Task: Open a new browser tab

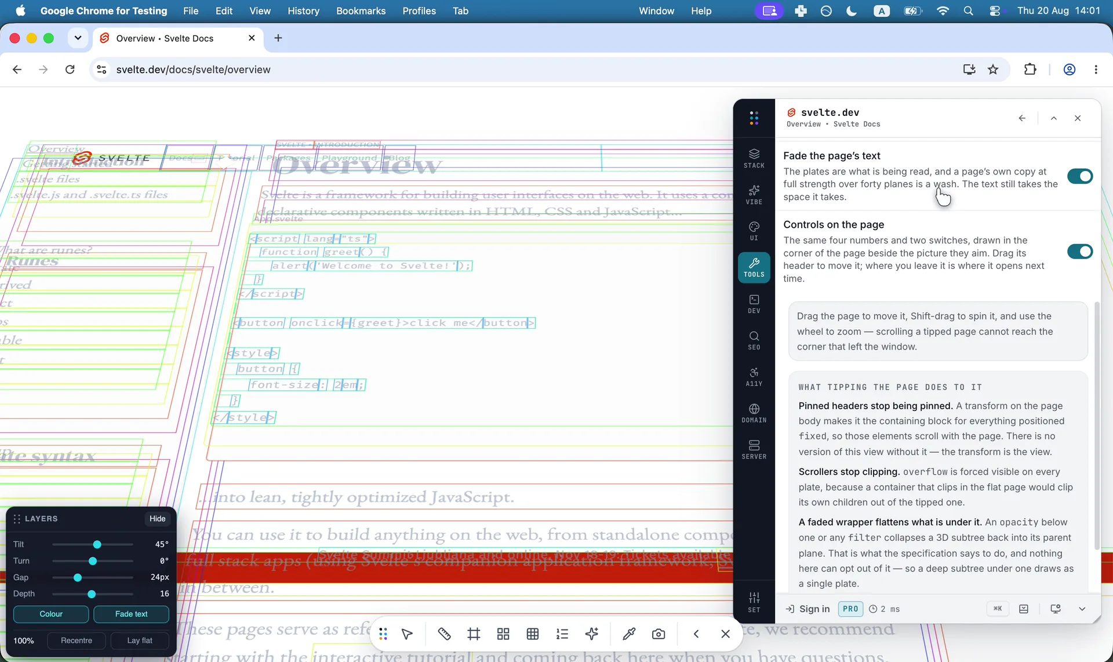Action: tap(278, 38)
